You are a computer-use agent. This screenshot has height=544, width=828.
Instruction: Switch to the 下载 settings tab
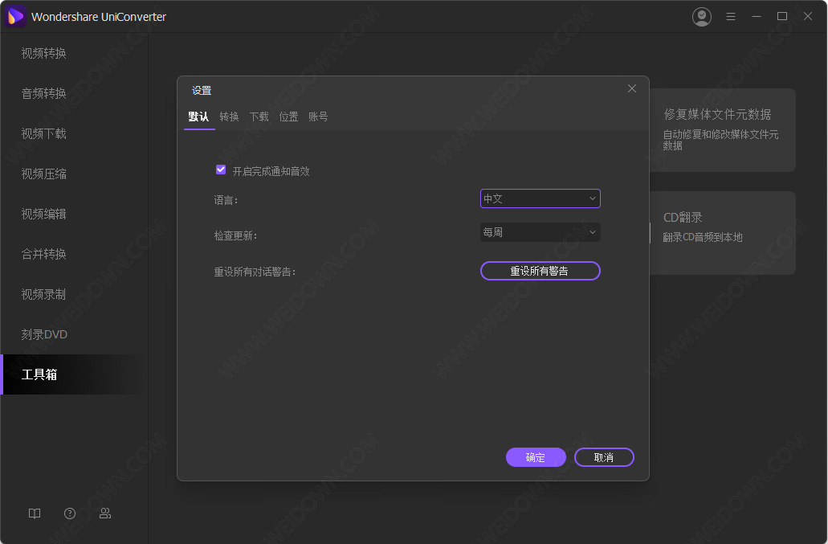click(259, 117)
